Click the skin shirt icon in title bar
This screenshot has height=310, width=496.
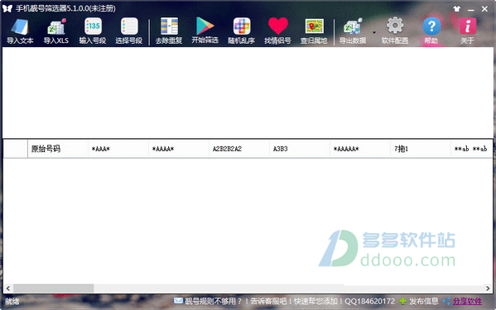click(x=457, y=9)
